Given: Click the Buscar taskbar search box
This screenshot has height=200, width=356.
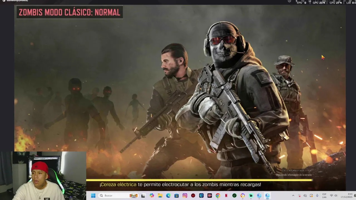Looking at the screenshot, I should point(118,196).
